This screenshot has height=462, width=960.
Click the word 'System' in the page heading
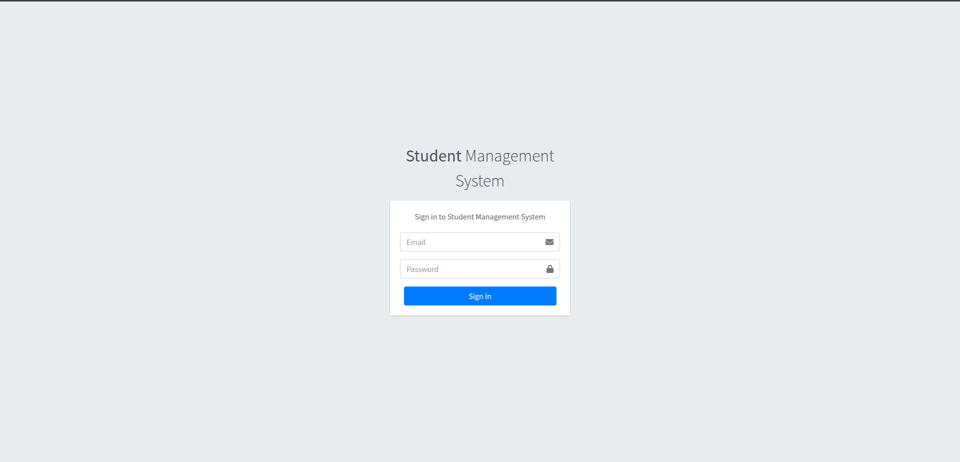[479, 180]
